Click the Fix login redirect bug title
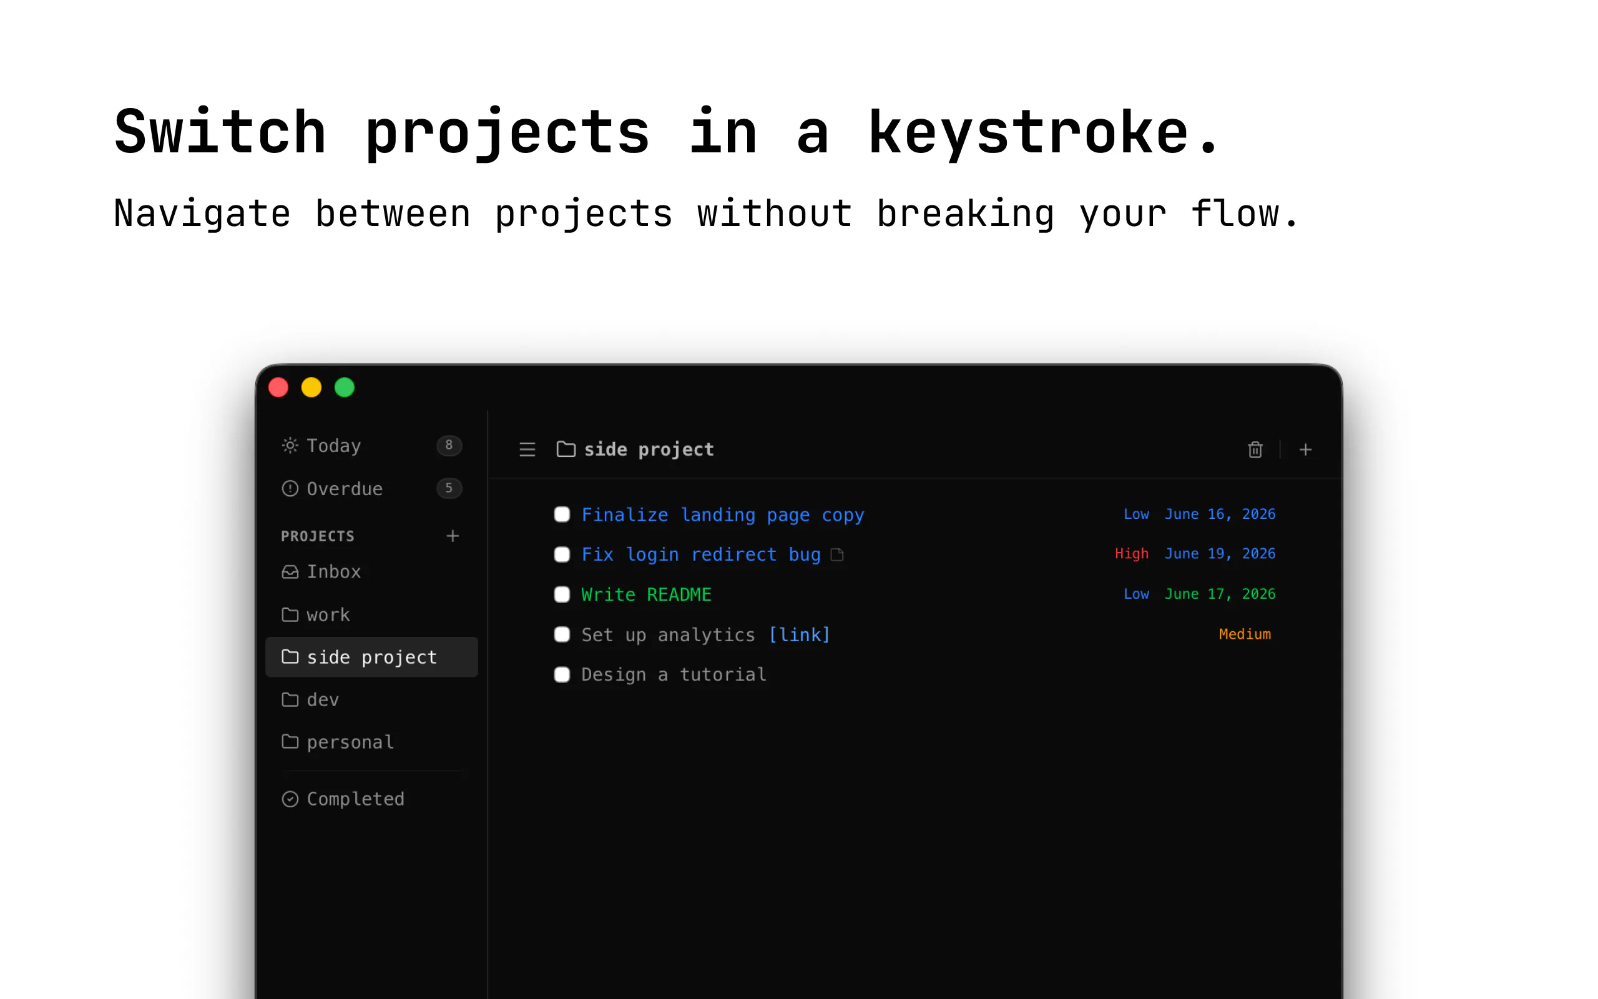The image size is (1598, 999). point(700,554)
